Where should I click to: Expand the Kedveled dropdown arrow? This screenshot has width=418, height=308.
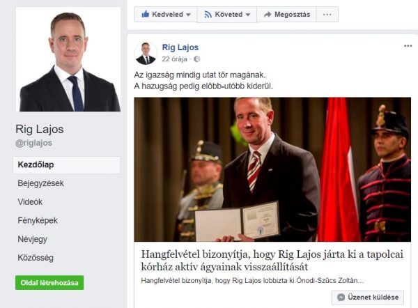188,15
